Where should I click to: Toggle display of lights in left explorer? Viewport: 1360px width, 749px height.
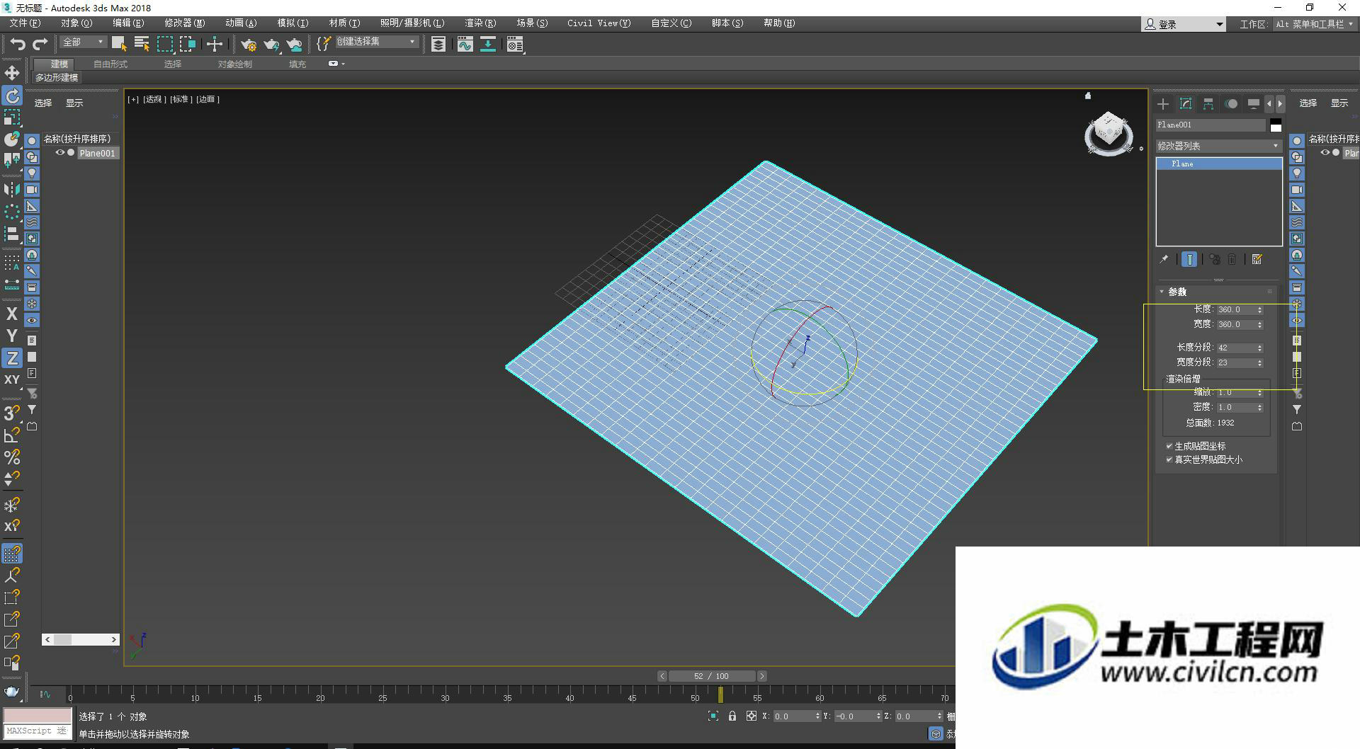32,173
